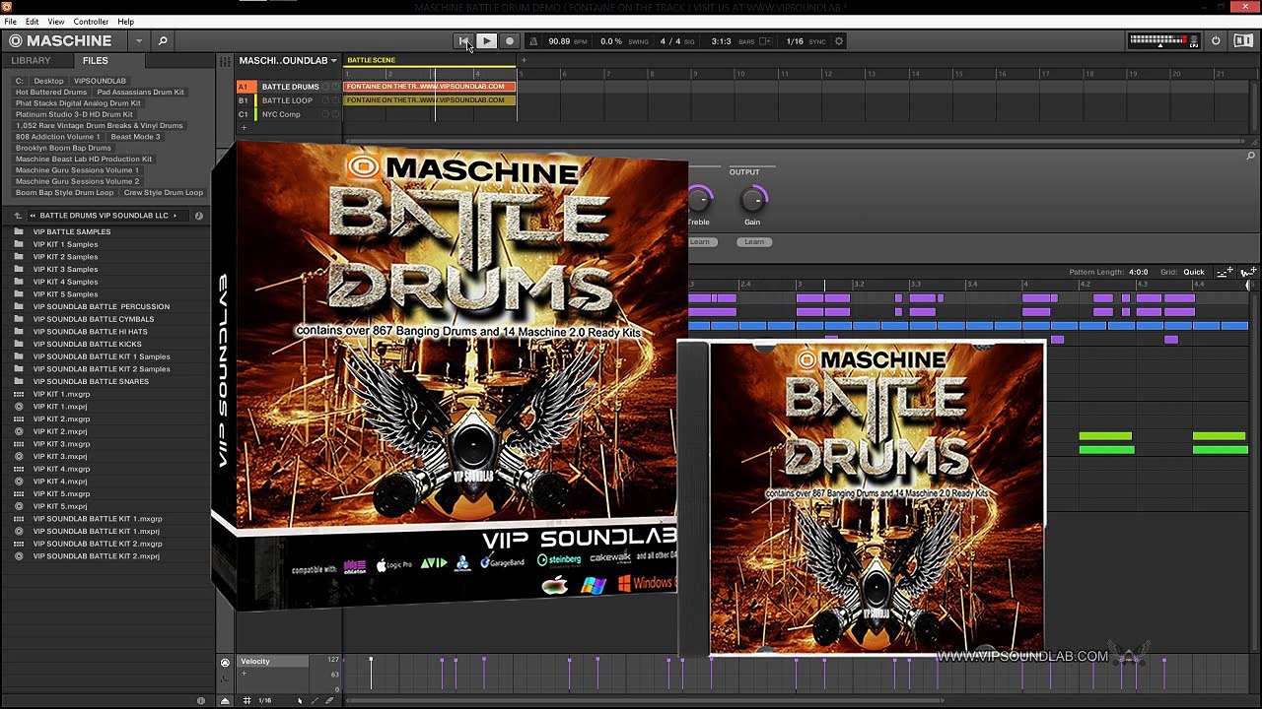This screenshot has width=1262, height=709.
Task: Toggle the follow playhead icon next to BARS
Action: (765, 41)
